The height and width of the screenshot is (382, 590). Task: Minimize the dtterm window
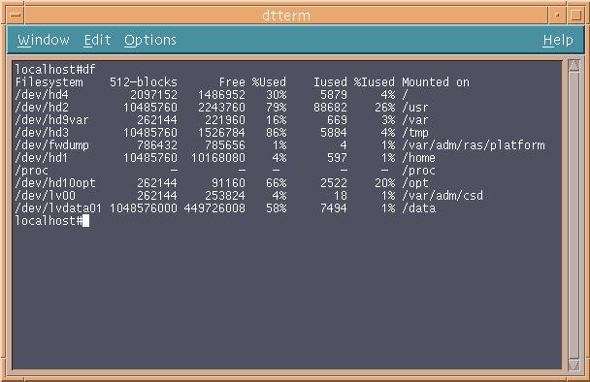[557, 16]
